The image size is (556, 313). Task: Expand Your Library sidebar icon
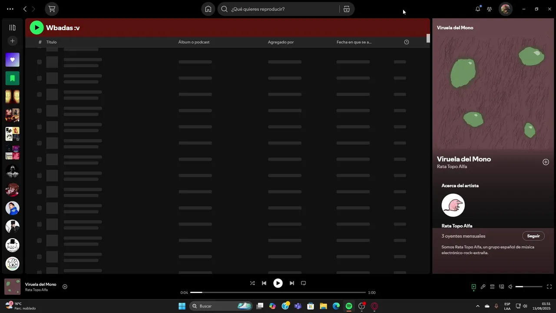12,27
